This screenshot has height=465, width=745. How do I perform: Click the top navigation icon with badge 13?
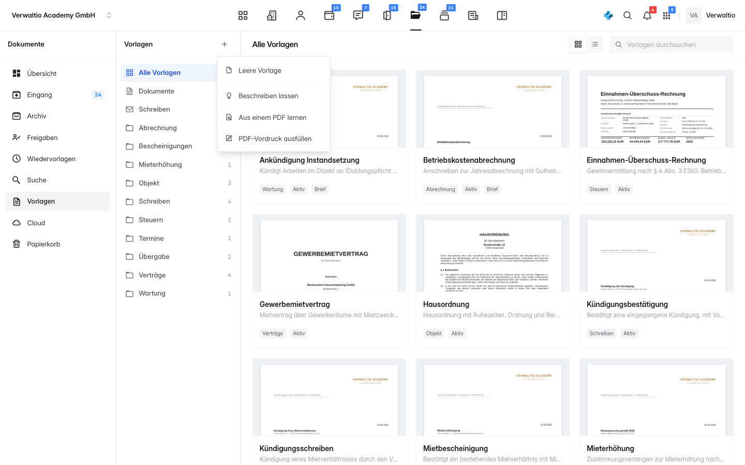(330, 16)
